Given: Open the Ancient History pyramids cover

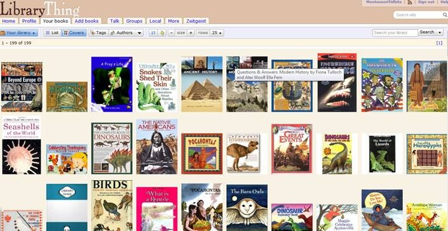Looking at the screenshot, I should point(201,84).
